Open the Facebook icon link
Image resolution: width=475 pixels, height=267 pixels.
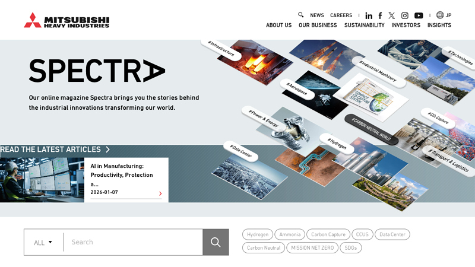[380, 15]
